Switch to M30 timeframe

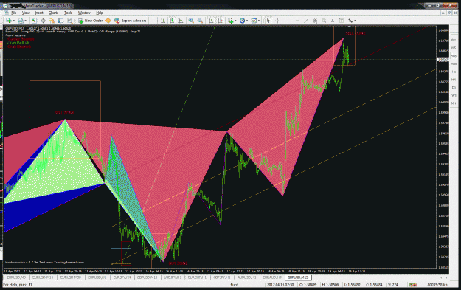tap(454, 63)
